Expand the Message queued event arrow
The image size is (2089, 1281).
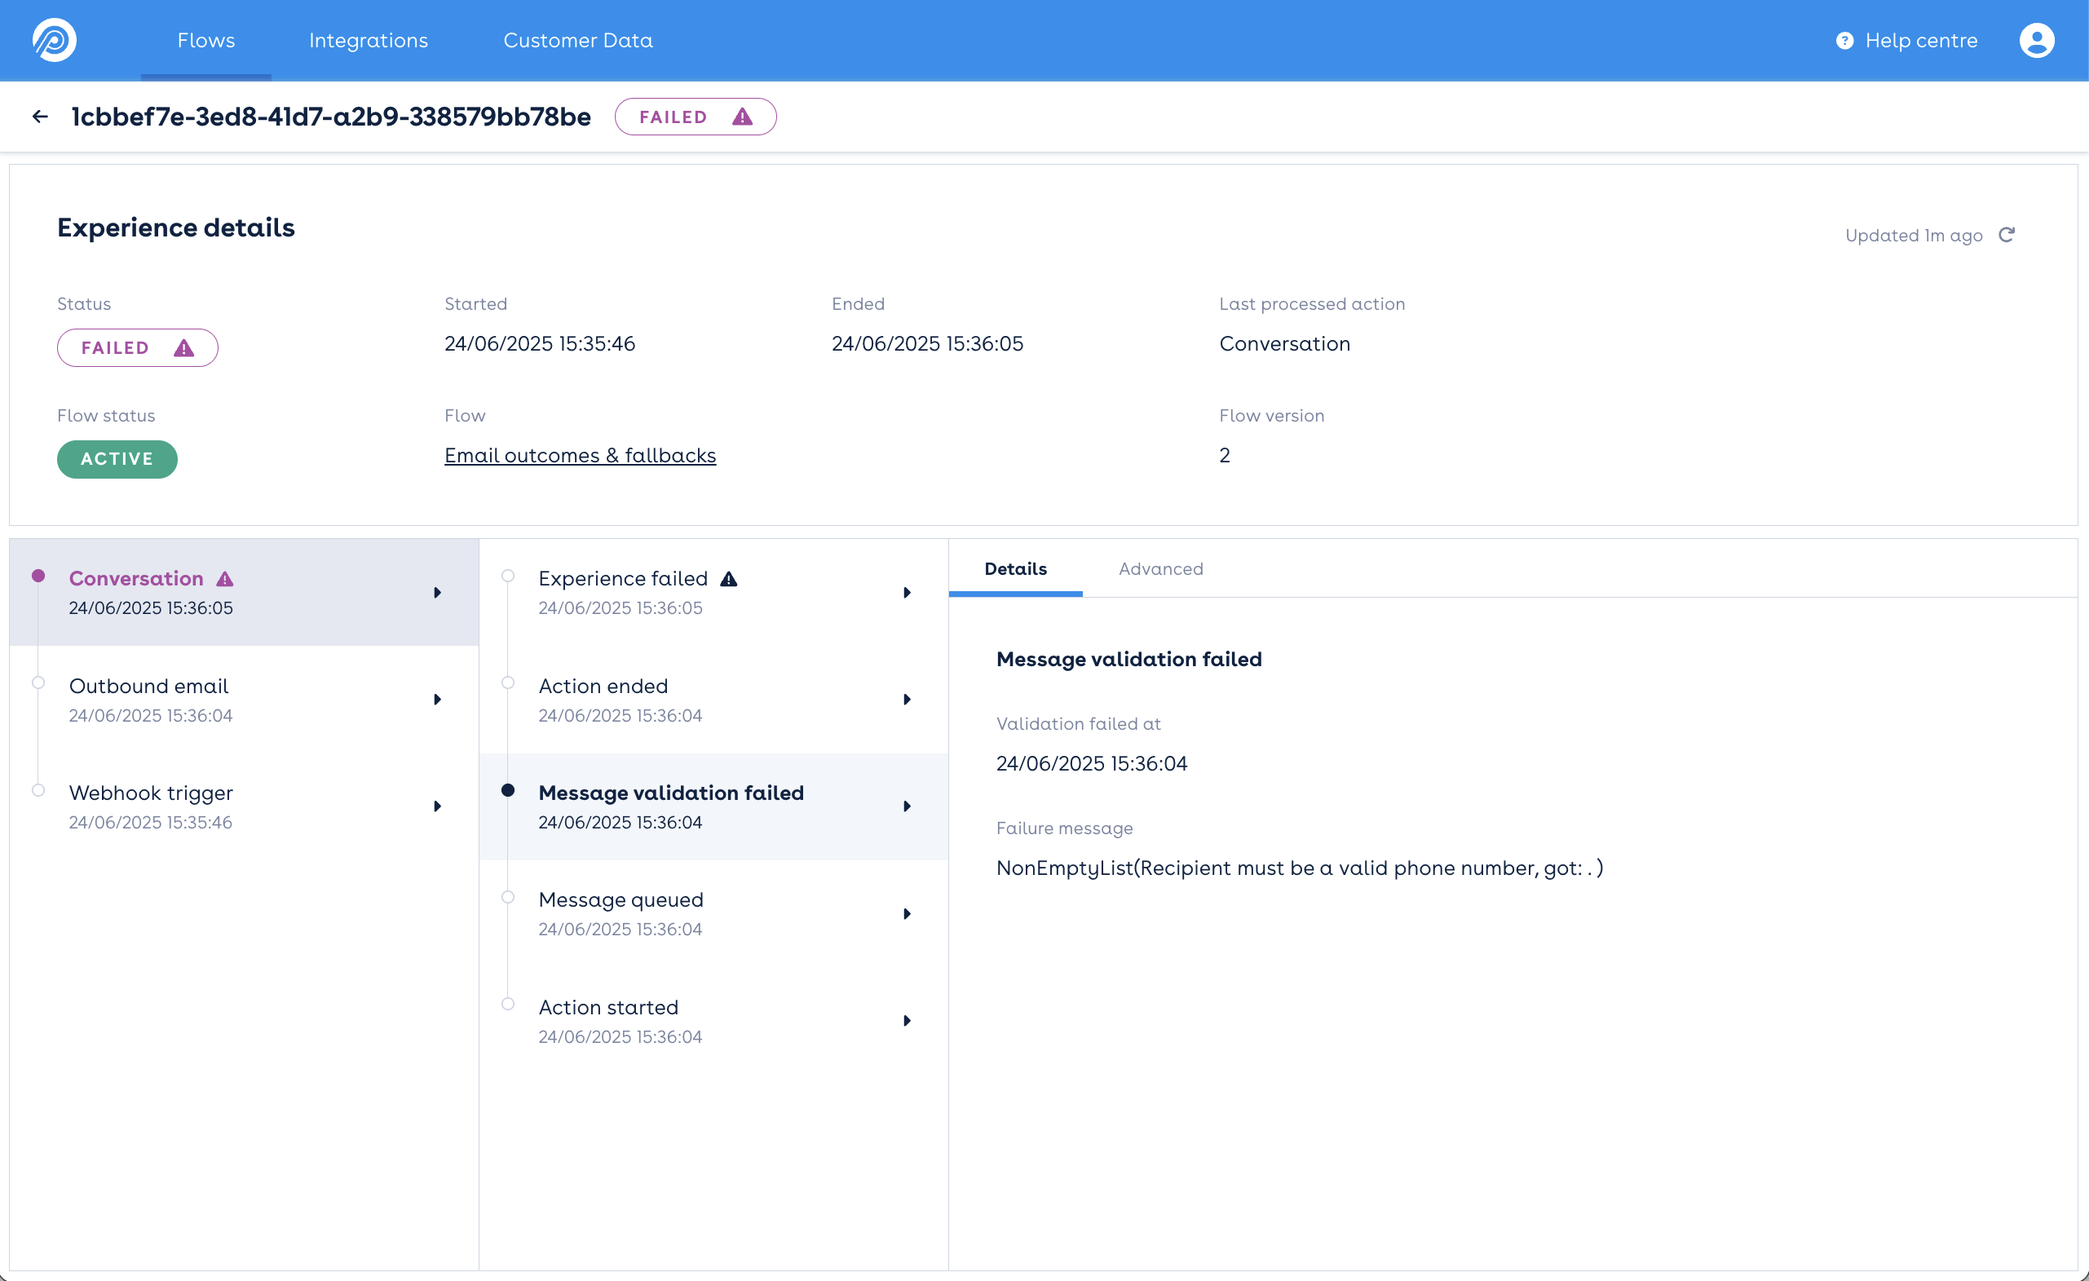coord(907,913)
